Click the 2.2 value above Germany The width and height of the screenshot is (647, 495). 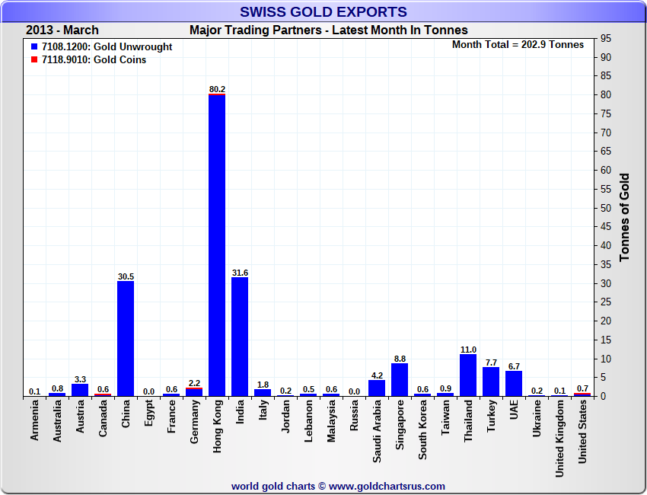(x=194, y=383)
